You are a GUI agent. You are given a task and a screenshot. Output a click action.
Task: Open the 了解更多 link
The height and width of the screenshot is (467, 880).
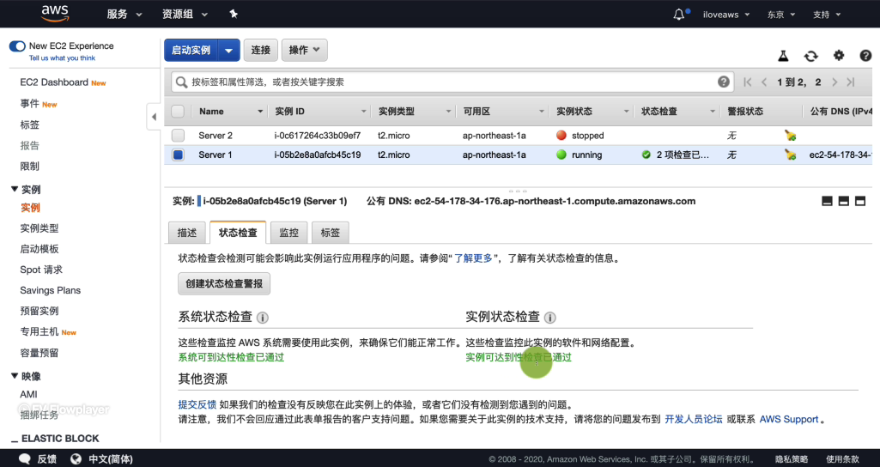[x=472, y=258]
